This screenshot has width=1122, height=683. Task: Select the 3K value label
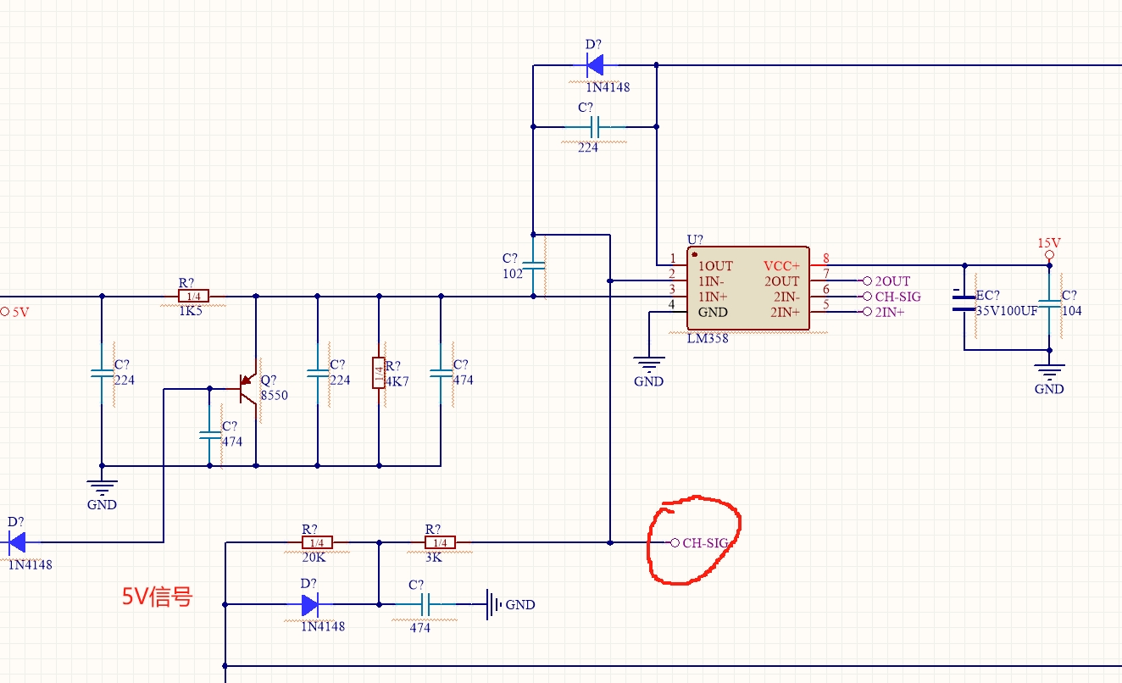[433, 558]
